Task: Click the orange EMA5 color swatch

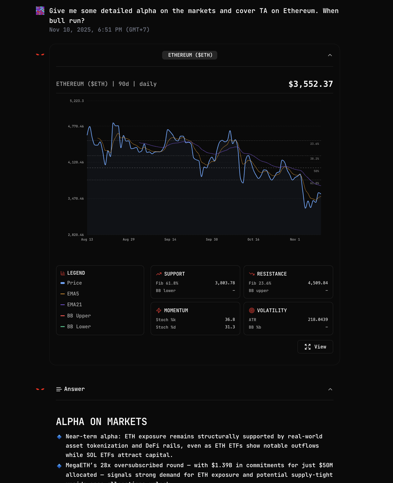Action: pyautogui.click(x=63, y=294)
